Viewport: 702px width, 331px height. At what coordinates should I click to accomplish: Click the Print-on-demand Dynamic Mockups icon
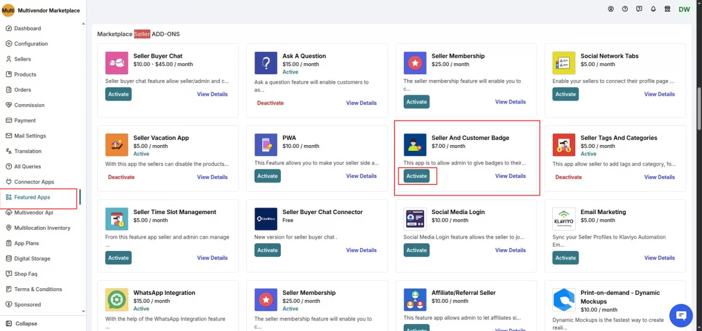point(564,299)
